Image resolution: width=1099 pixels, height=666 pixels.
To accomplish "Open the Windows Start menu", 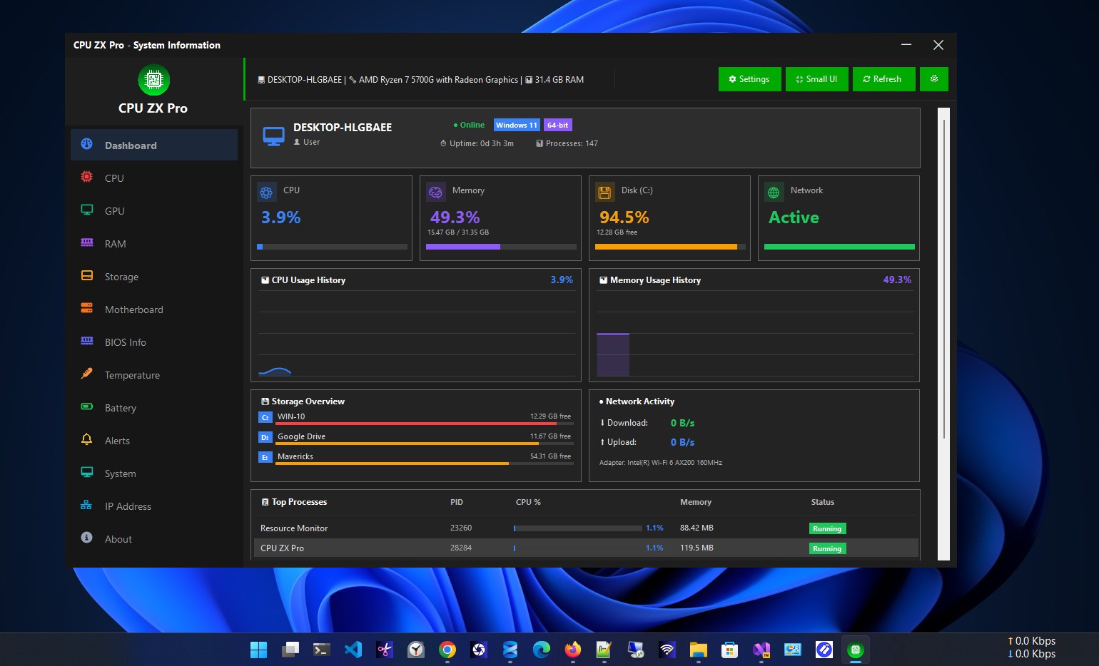I will click(x=258, y=650).
